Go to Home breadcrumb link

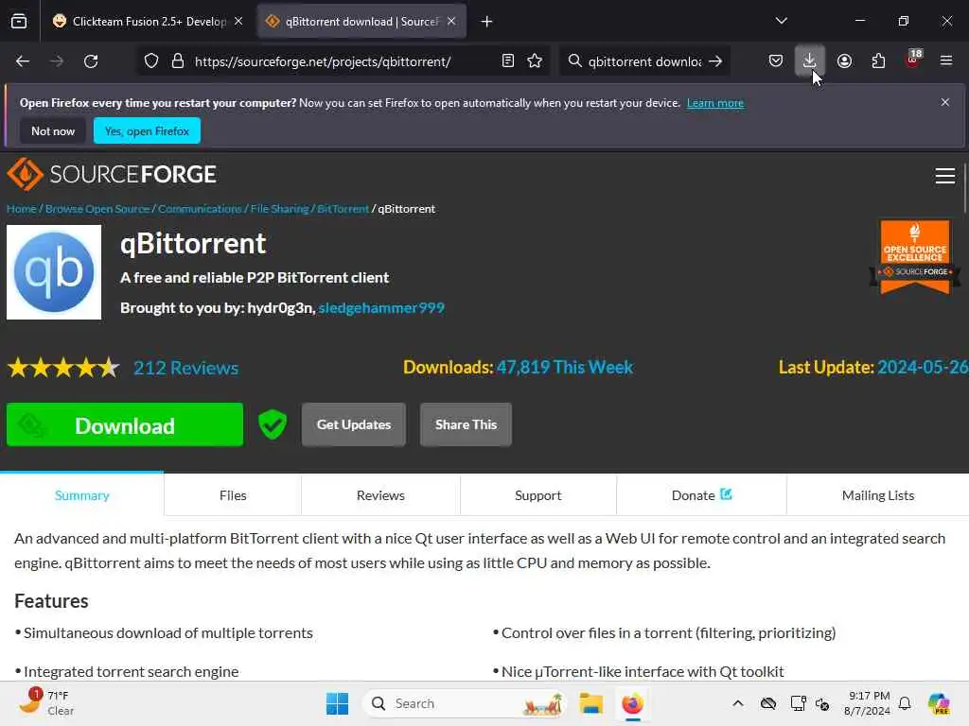coord(22,209)
